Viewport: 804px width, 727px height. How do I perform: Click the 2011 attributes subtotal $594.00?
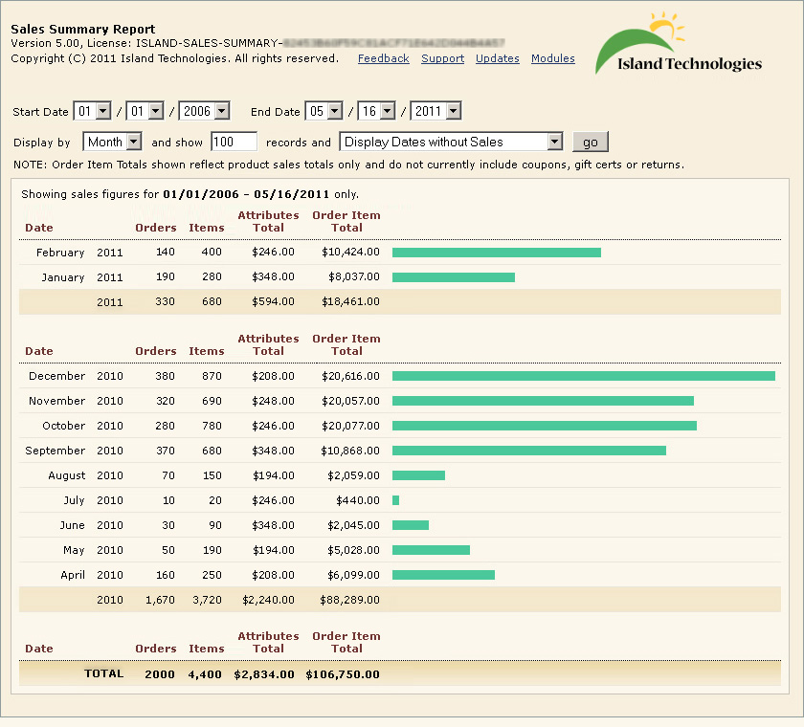click(x=274, y=301)
